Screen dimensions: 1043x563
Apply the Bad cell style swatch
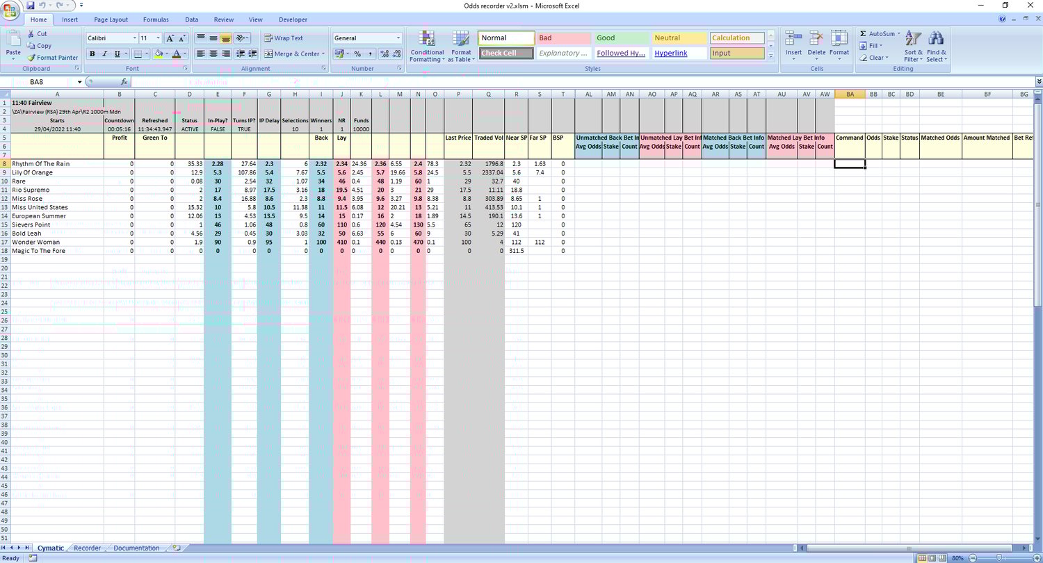(x=564, y=38)
